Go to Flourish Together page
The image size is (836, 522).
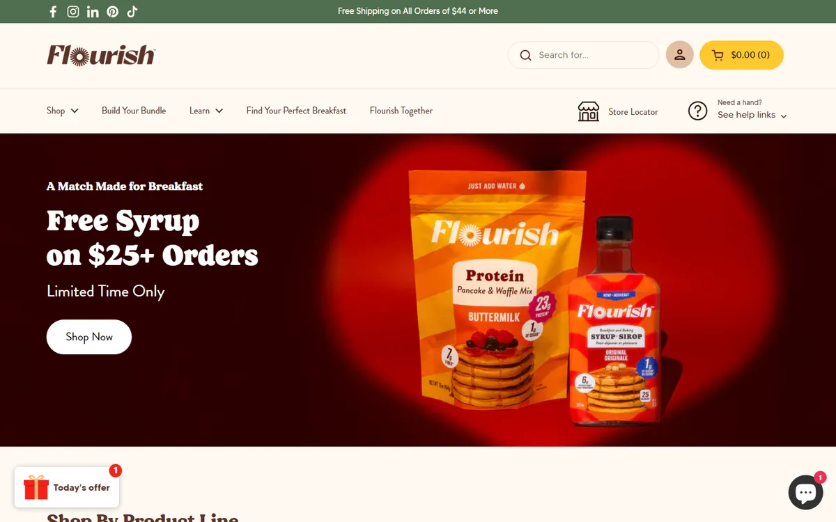(x=401, y=111)
